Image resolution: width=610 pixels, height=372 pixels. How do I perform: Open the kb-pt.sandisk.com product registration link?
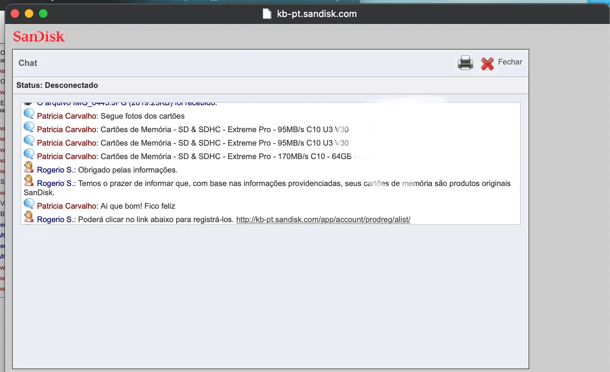point(323,220)
